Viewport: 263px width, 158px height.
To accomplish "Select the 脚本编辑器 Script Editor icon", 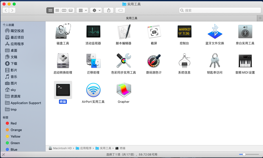I will (x=124, y=31).
